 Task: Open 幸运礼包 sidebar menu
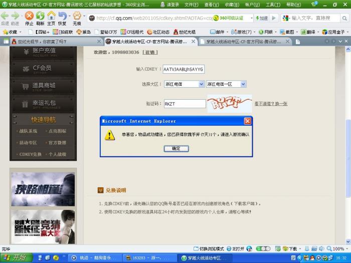coord(44,103)
